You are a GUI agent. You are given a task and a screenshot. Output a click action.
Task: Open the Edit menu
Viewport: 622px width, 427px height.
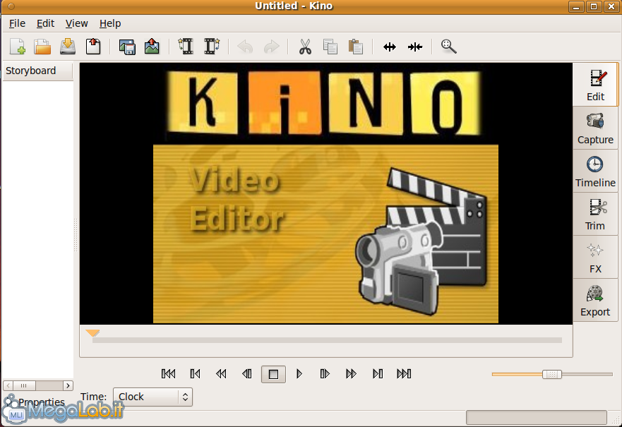(x=45, y=23)
